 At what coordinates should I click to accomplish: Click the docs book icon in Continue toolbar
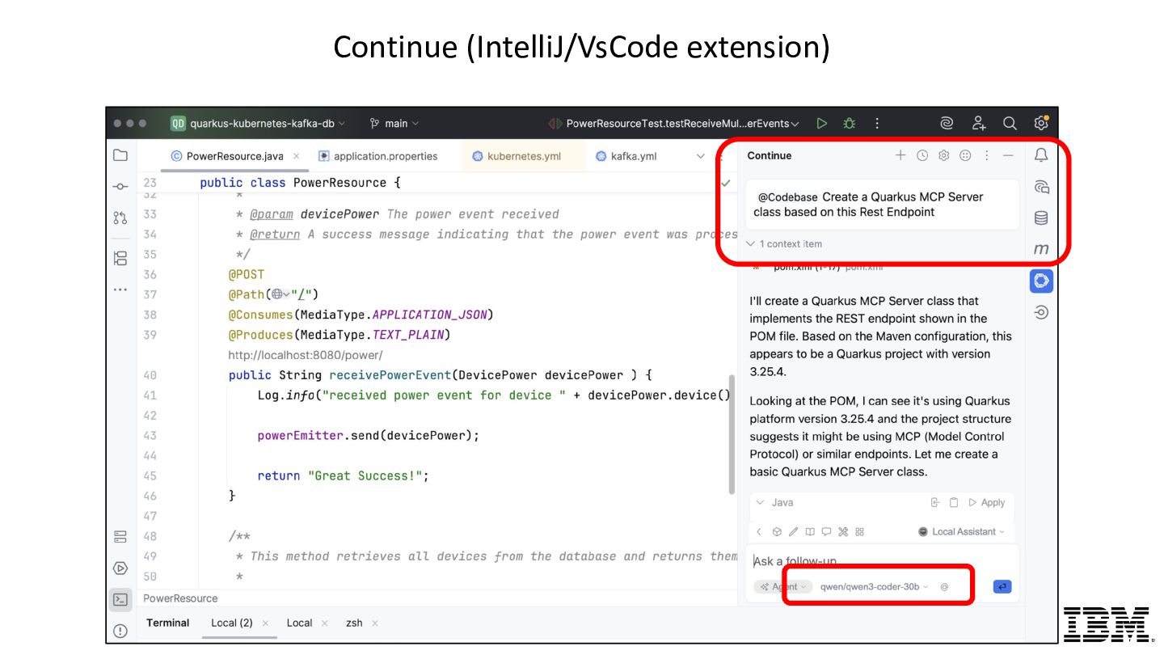810,532
